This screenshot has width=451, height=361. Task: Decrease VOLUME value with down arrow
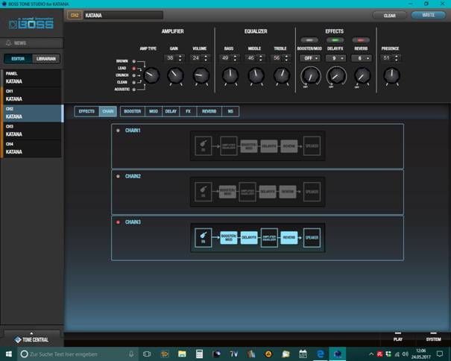tap(206, 60)
